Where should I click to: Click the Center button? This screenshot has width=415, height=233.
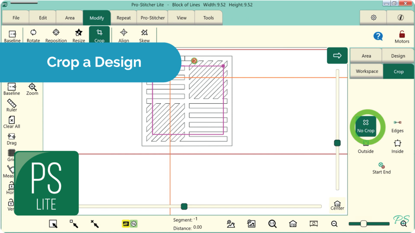[x=337, y=205]
